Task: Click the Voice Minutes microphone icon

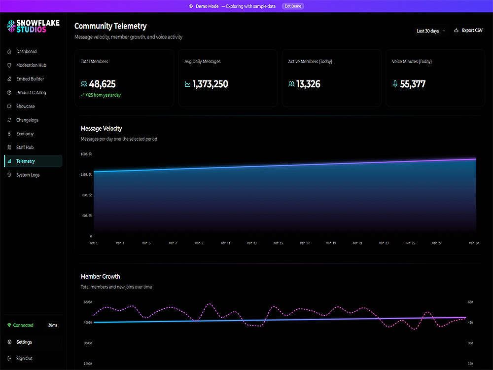Action: point(395,84)
